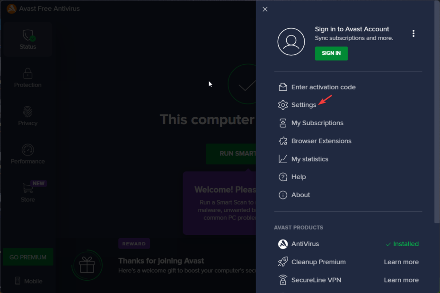This screenshot has width=440, height=293.
Task: Select the Privacy fingerprint icon
Action: [28, 112]
